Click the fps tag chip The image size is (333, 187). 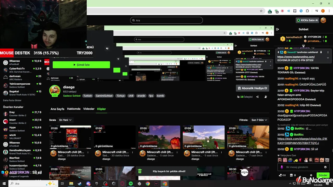click(151, 96)
